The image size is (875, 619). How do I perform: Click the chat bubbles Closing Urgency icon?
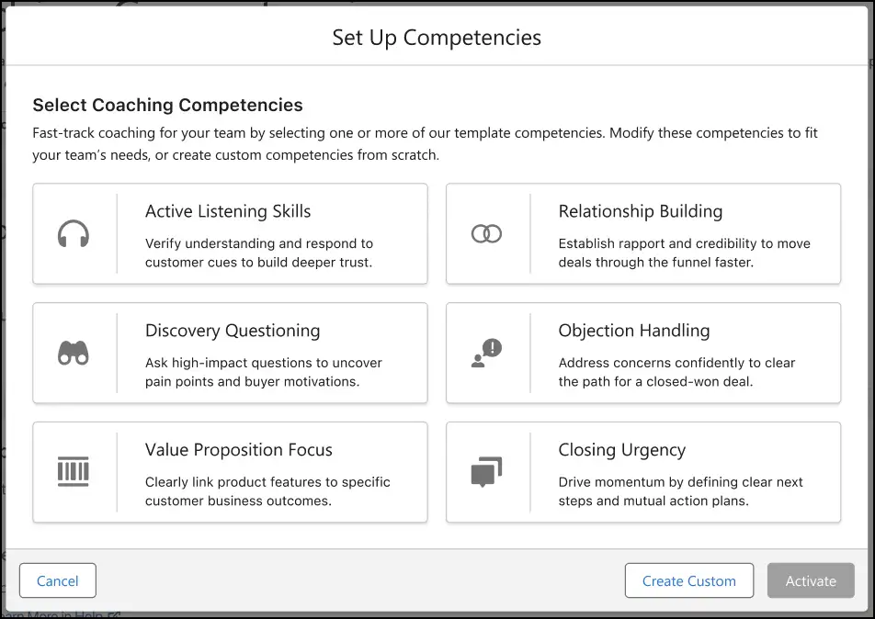486,472
